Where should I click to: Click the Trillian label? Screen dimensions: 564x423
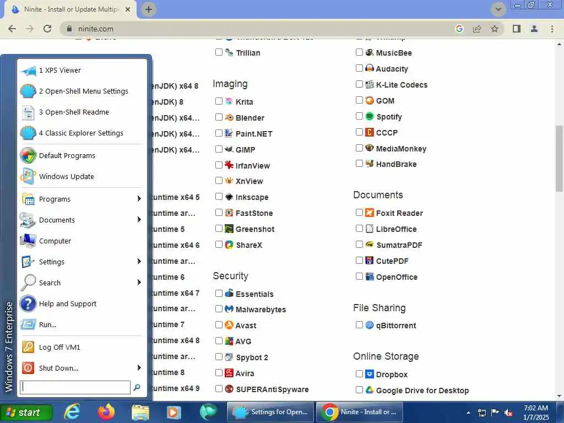(248, 53)
